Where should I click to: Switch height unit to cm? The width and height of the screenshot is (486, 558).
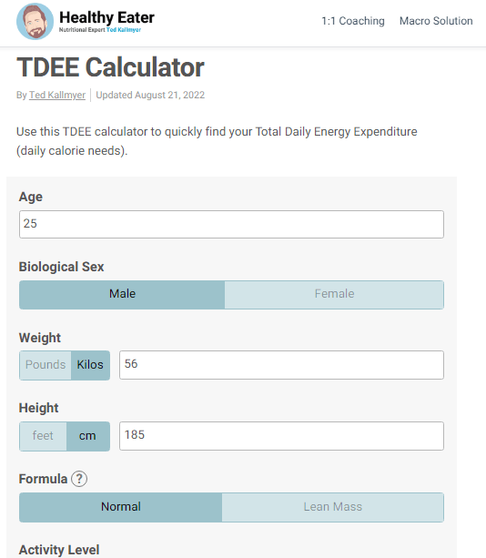[88, 436]
